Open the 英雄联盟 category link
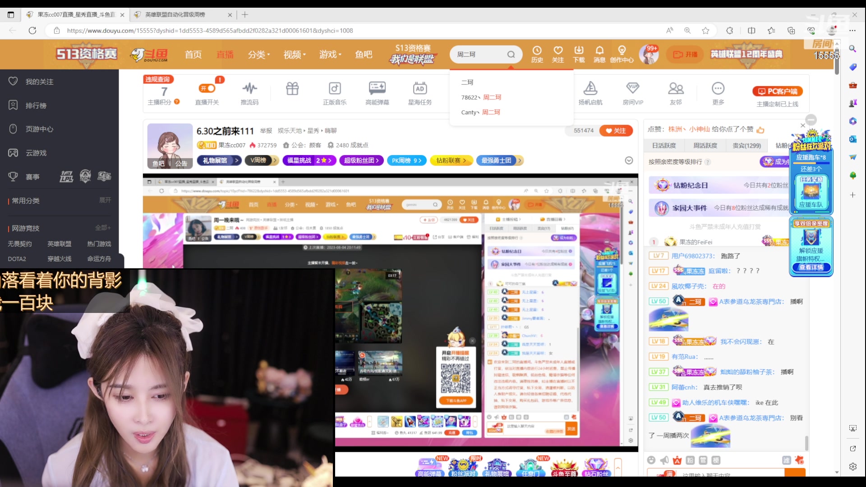The width and height of the screenshot is (866, 487). tap(60, 243)
